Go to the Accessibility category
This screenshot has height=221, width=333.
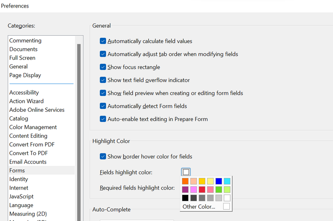click(x=24, y=92)
